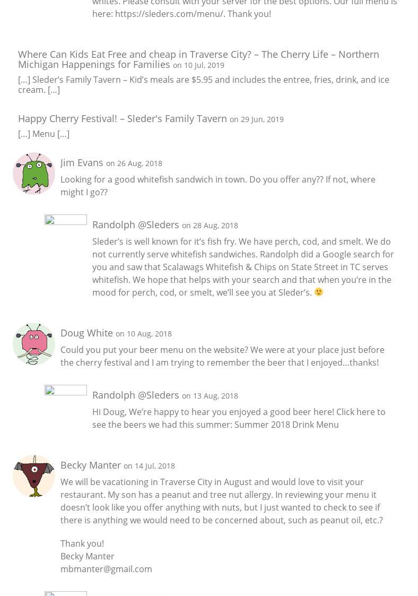Click Doug White's pink monster avatar
This screenshot has height=596, width=418.
coord(34,344)
